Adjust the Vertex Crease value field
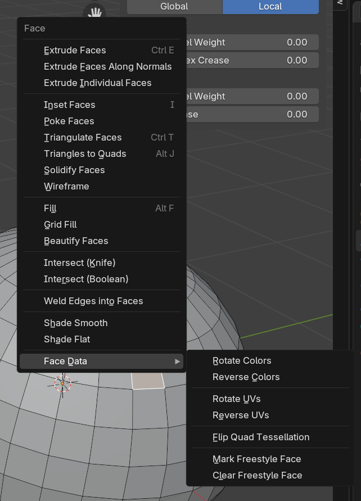The image size is (361, 501). (252, 60)
